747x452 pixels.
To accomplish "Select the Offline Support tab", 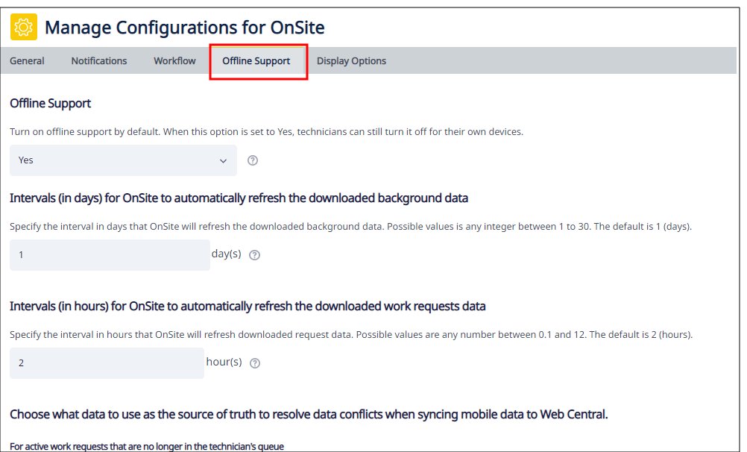I will 256,61.
